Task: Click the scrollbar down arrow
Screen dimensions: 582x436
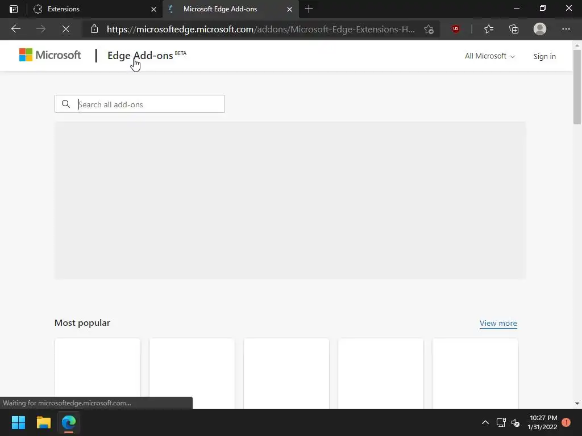Action: (x=577, y=404)
